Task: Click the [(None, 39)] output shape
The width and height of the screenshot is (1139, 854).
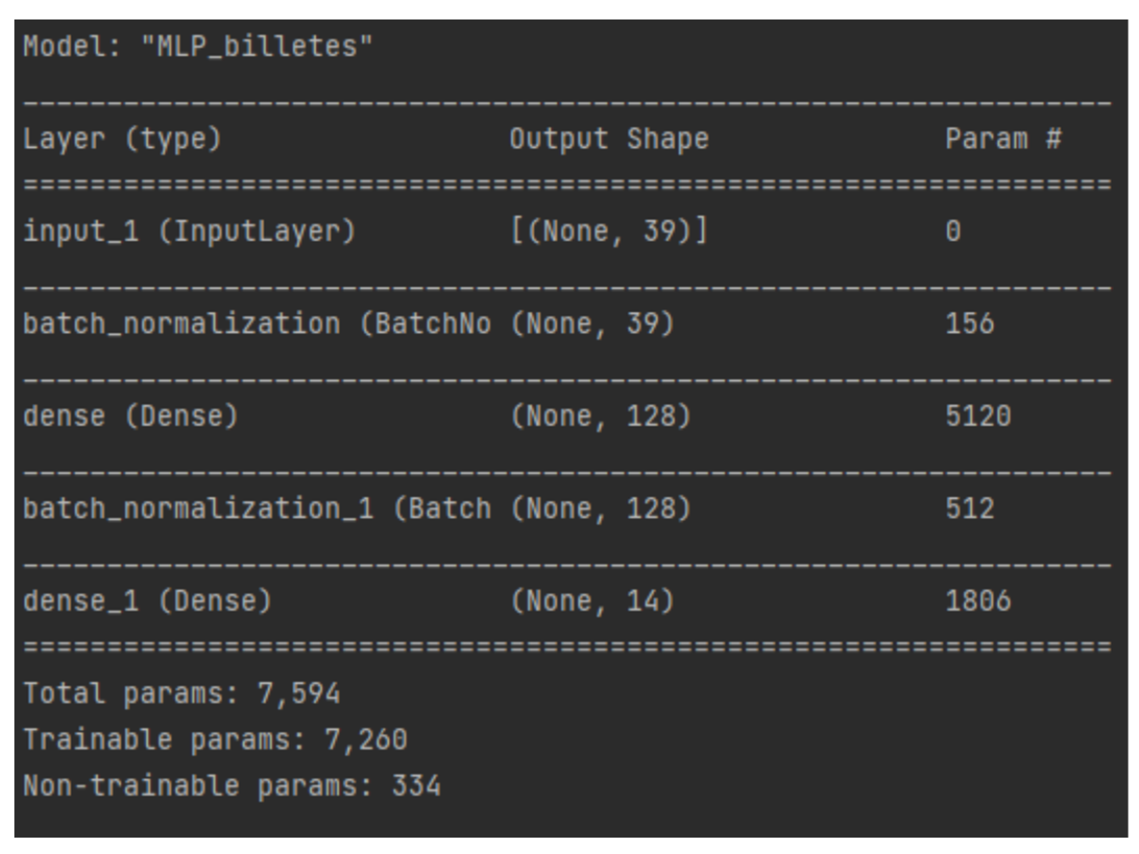Action: point(608,231)
